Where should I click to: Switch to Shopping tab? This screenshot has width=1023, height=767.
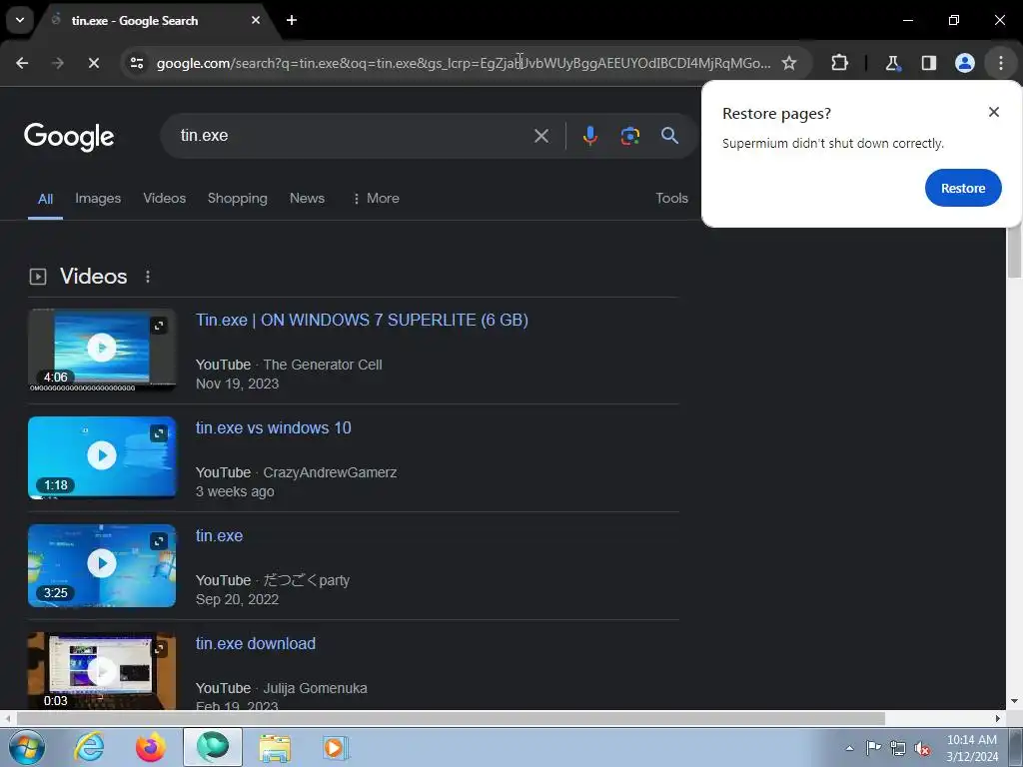click(x=238, y=199)
